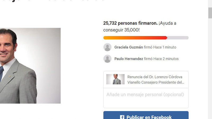Click the Vianello Consejero Presidente del... line
212x119 pixels.
(x=156, y=82)
